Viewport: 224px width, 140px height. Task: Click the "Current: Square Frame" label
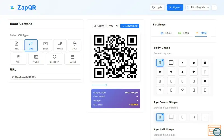point(166,108)
